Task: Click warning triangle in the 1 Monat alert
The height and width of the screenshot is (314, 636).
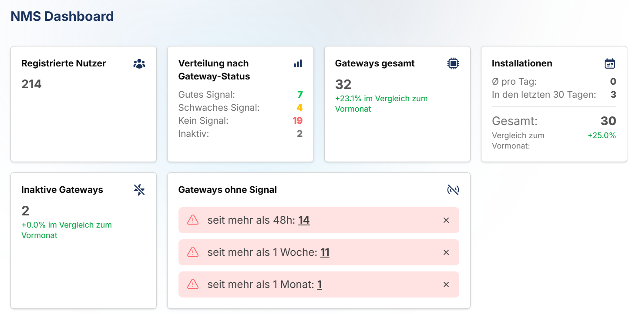Action: click(193, 284)
